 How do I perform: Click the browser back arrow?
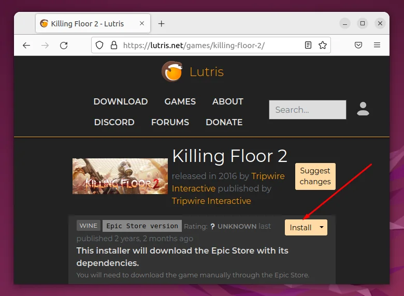(26, 46)
